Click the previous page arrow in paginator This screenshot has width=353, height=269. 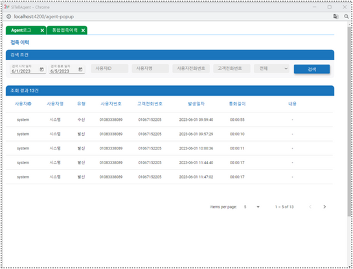[310, 207]
